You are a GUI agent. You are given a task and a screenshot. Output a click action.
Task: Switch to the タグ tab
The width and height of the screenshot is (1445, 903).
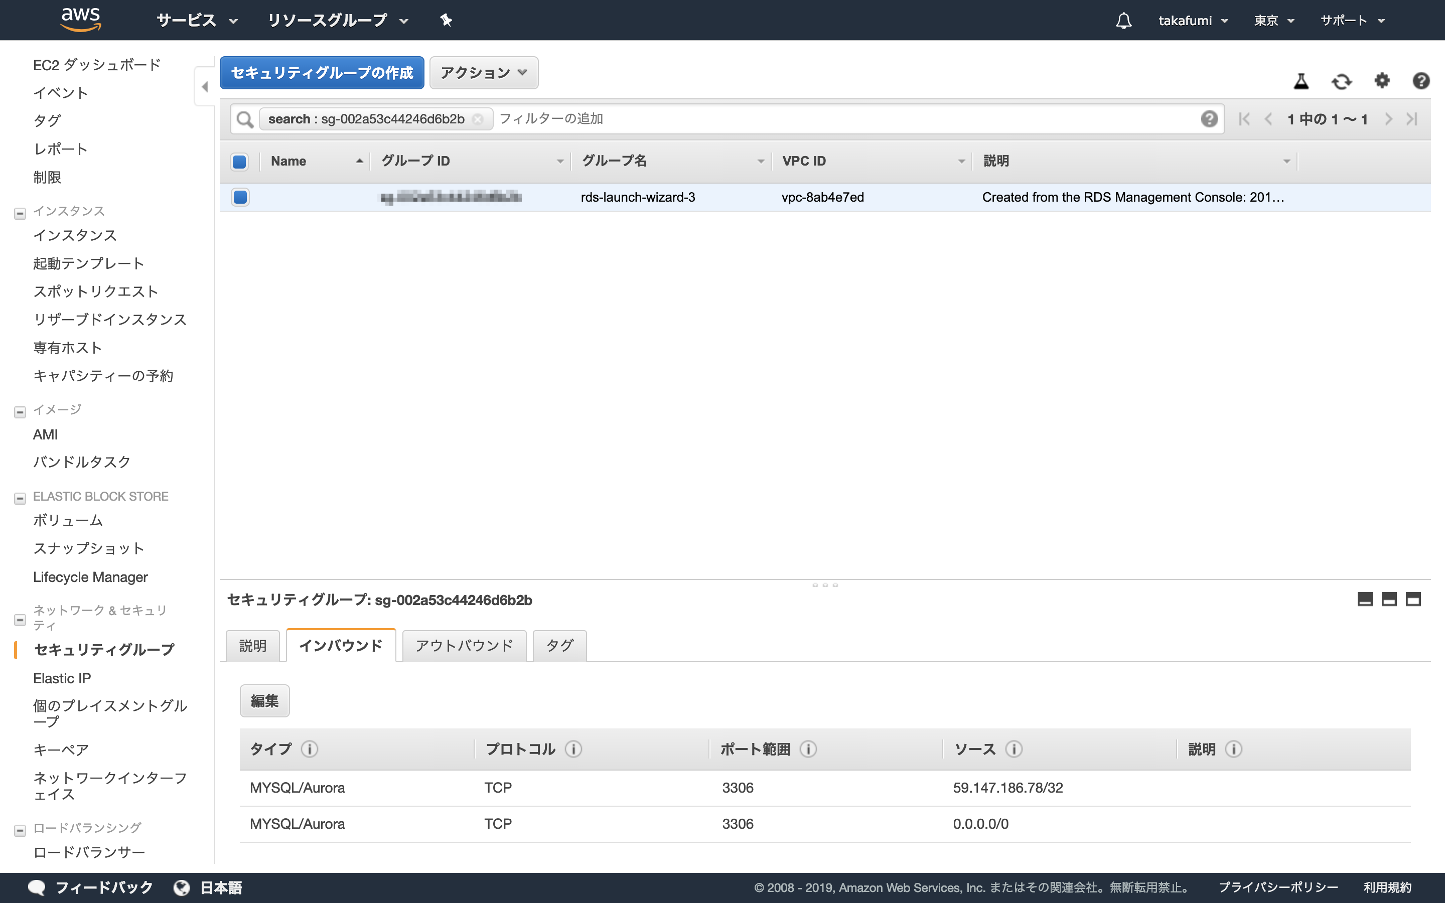[559, 646]
